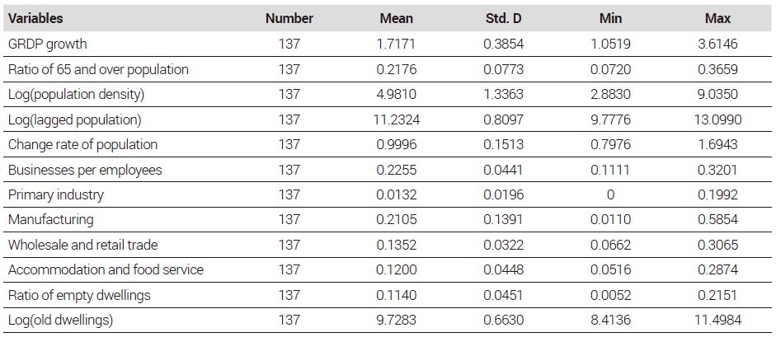Click the GRDP growth row label
Image resolution: width=776 pixels, height=337 pixels.
click(x=48, y=44)
